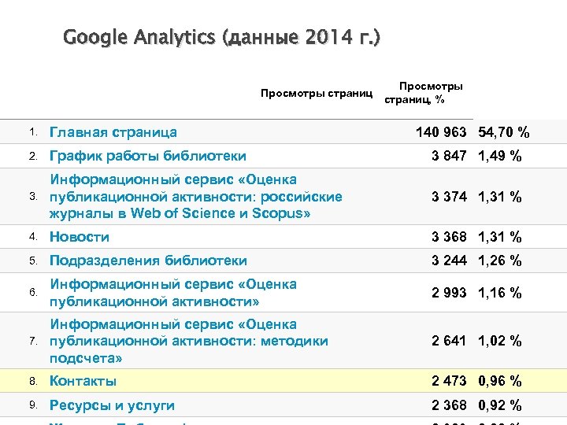This screenshot has width=567, height=425.
Task: Click the 140 963 pageviews value
Action: tap(442, 132)
